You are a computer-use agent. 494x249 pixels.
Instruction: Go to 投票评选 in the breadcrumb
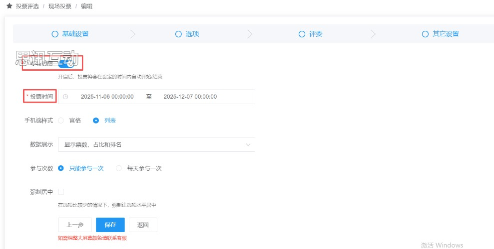[x=27, y=6]
